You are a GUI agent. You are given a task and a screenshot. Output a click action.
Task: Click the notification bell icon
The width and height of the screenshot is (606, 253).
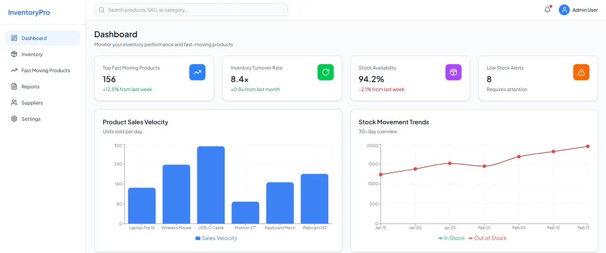[x=547, y=10]
